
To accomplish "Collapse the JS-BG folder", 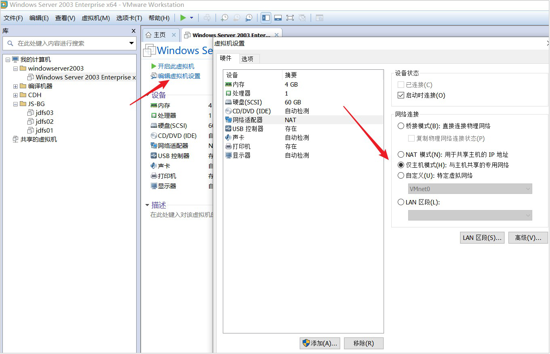I will [x=15, y=104].
